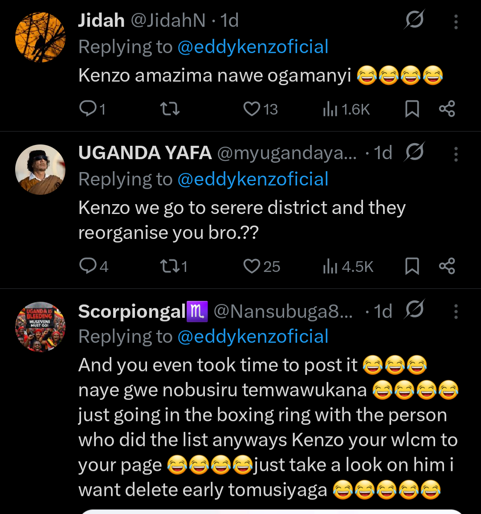
Task: Open @eddykenzoficial link in Jidah's reply
Action: pos(253,47)
